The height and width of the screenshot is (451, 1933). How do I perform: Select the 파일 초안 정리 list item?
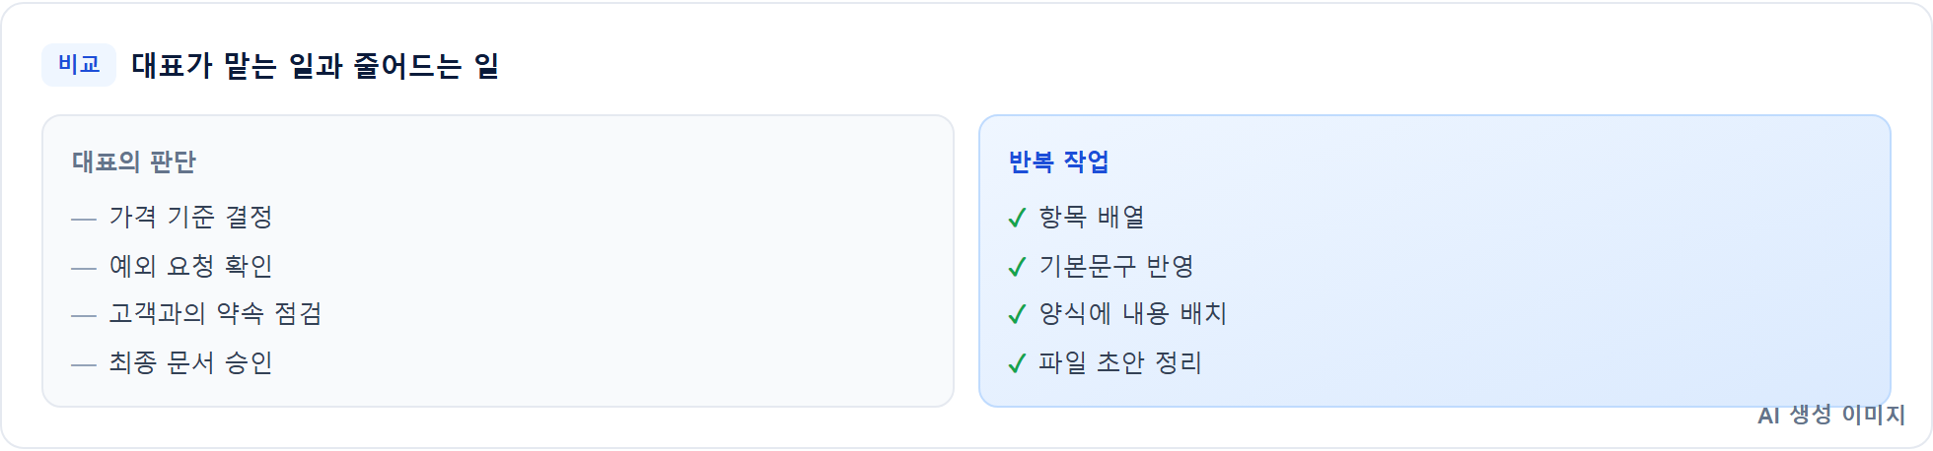[1120, 362]
